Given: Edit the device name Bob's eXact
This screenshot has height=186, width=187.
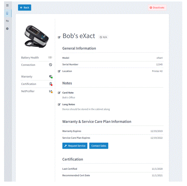Looking at the screenshot, I should point(59,37).
